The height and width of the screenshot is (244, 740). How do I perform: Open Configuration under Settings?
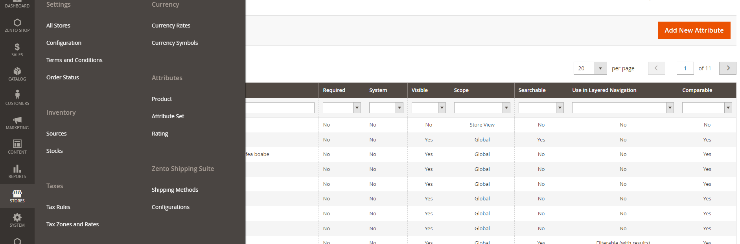64,43
